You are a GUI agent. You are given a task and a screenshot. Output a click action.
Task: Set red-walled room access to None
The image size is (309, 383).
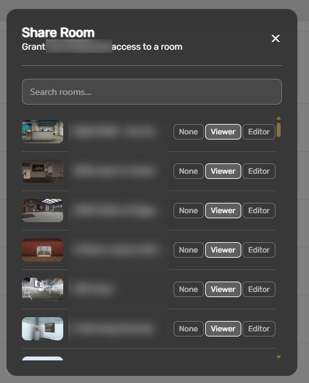coord(188,250)
